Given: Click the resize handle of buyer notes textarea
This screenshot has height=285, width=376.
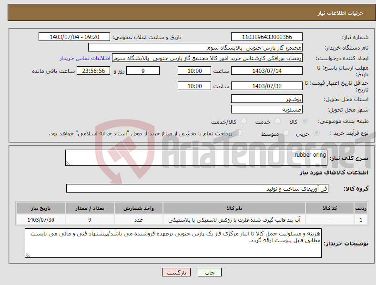Looking at the screenshot, I should (x=28, y=255).
